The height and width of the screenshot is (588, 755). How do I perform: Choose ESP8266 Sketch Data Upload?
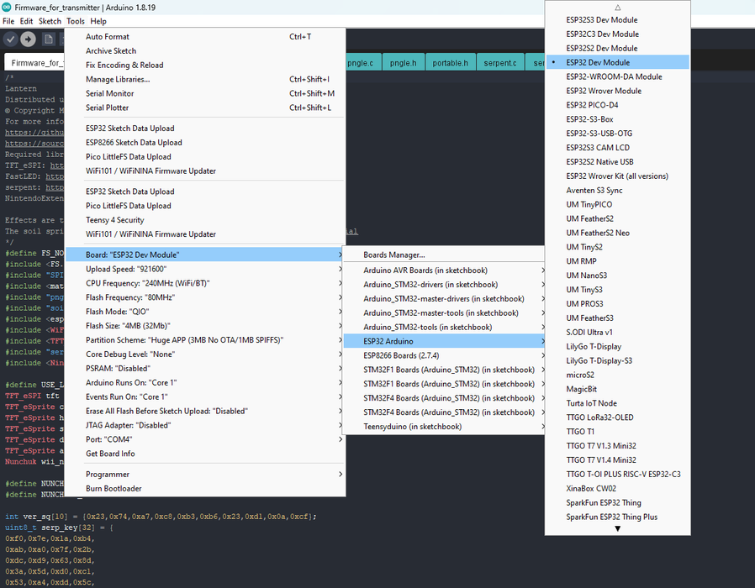(205, 143)
